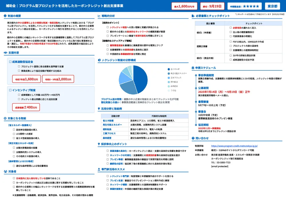Click the 締切:9月19日 badge
Viewport: 286px width, 202px height.
(212, 6)
